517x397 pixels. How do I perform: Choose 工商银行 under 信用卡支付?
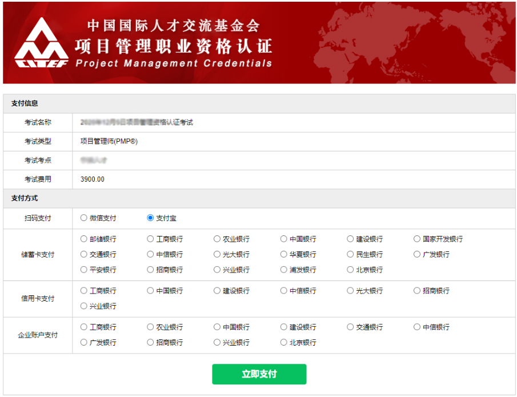tap(84, 291)
